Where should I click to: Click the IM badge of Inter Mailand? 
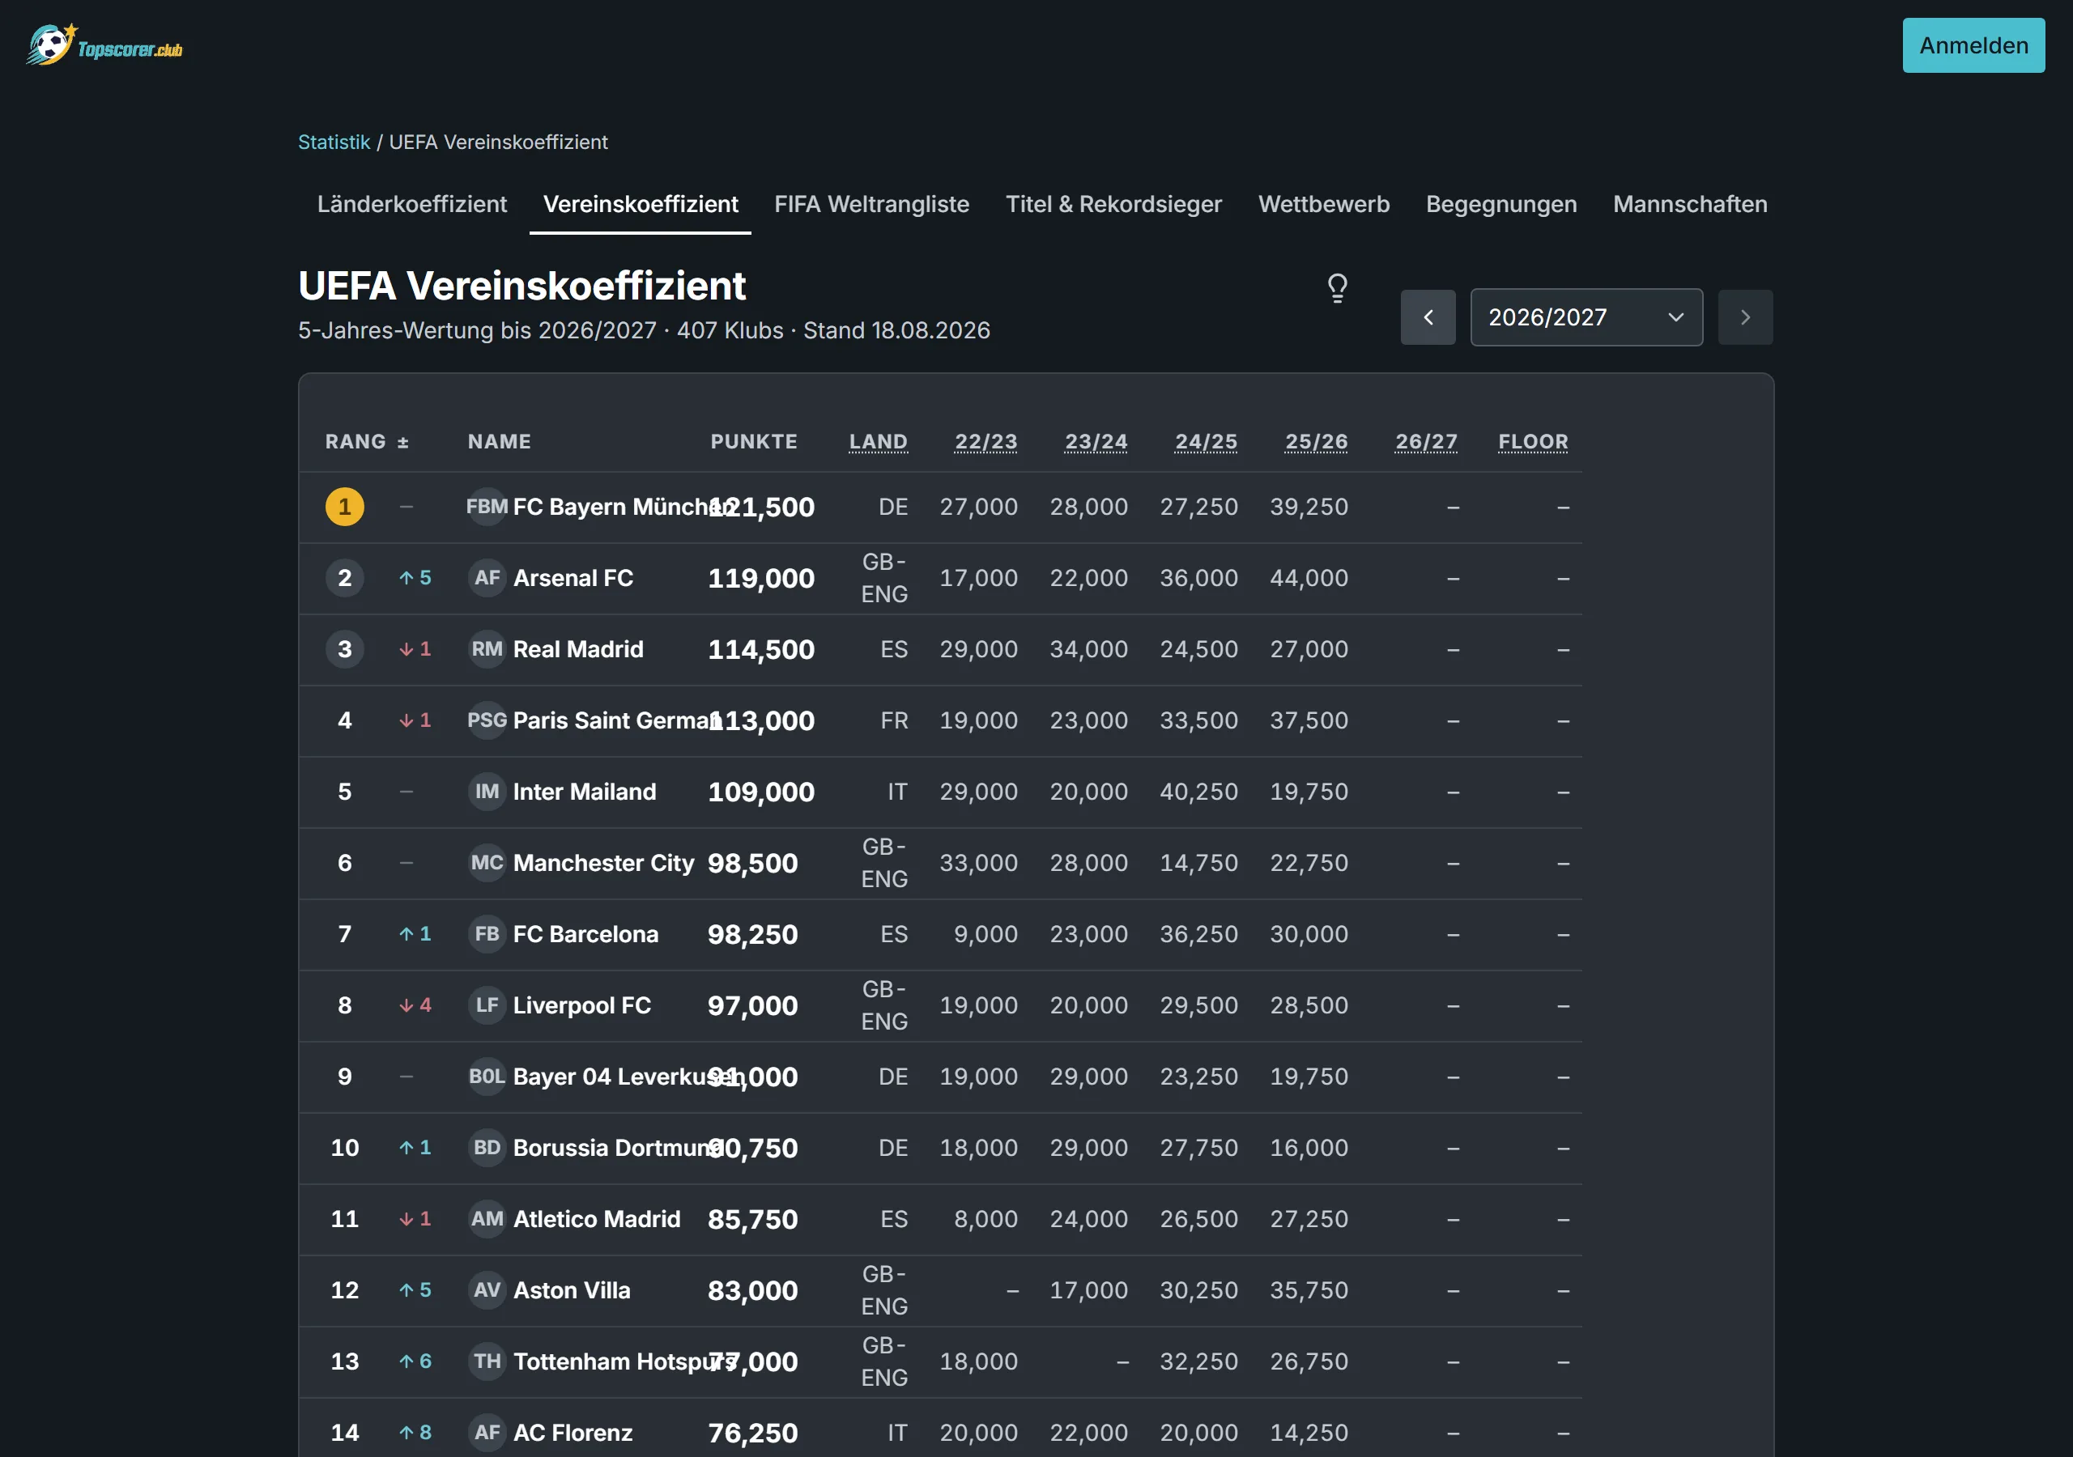(487, 792)
